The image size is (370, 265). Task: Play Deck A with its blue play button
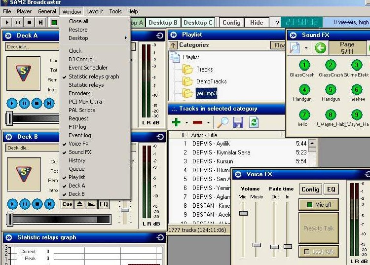click(x=12, y=103)
